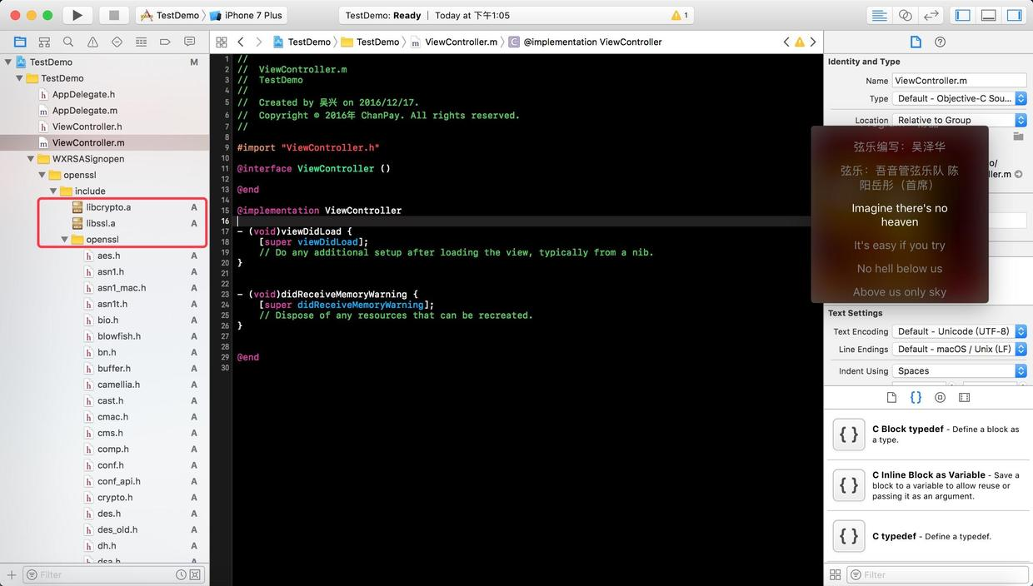Open the Project navigator folder icon
This screenshot has width=1033, height=586.
[x=20, y=42]
